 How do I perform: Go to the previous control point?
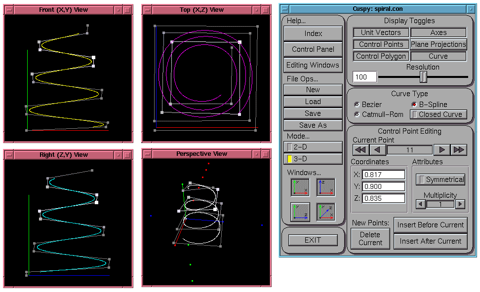(377, 149)
